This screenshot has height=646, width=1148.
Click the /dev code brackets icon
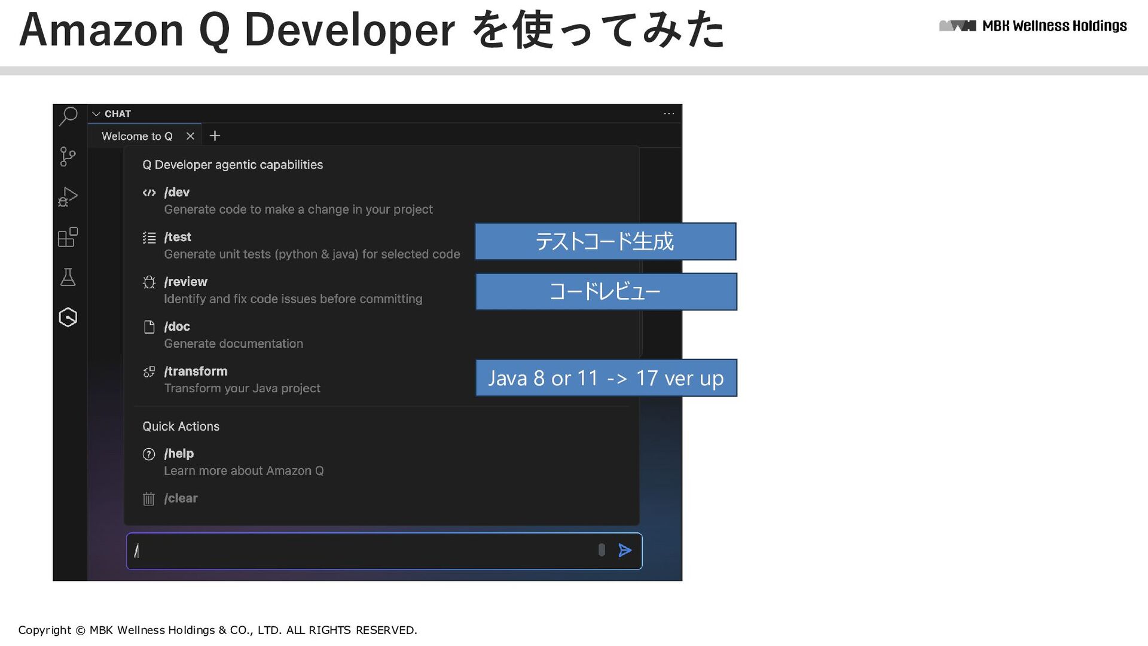coord(149,193)
